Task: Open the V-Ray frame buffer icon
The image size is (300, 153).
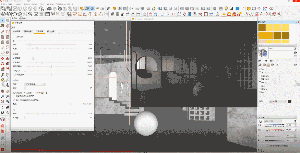Action: [47, 14]
